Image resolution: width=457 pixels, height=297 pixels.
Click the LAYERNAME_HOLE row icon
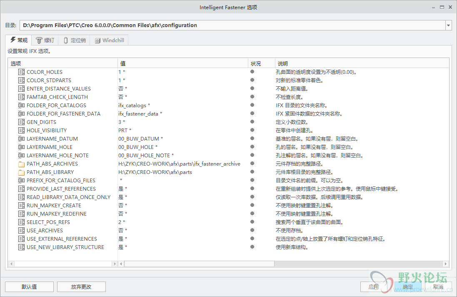(x=21, y=147)
